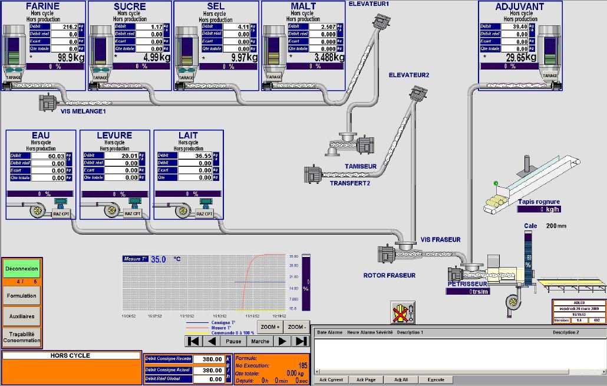Click the FARINE 0 % progress bar
Screen dimensions: 607x386
point(55,67)
